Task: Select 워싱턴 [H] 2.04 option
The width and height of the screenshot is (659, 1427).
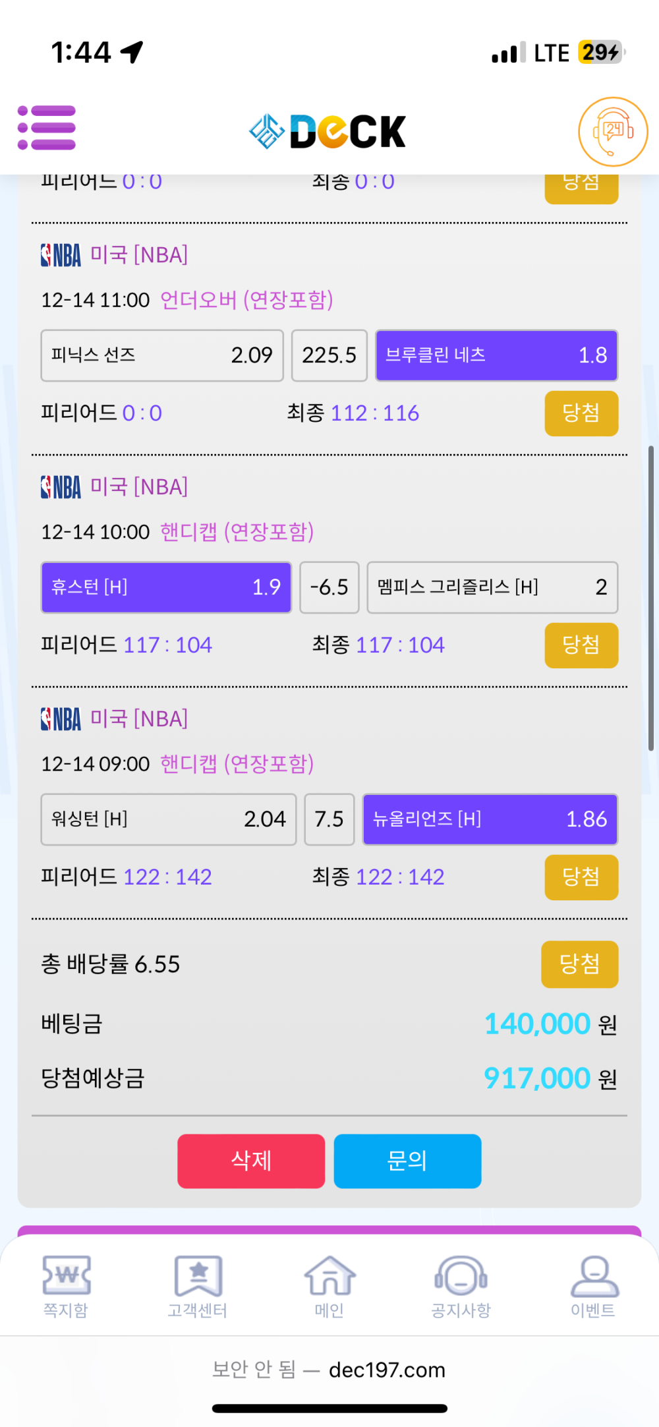Action: (169, 819)
